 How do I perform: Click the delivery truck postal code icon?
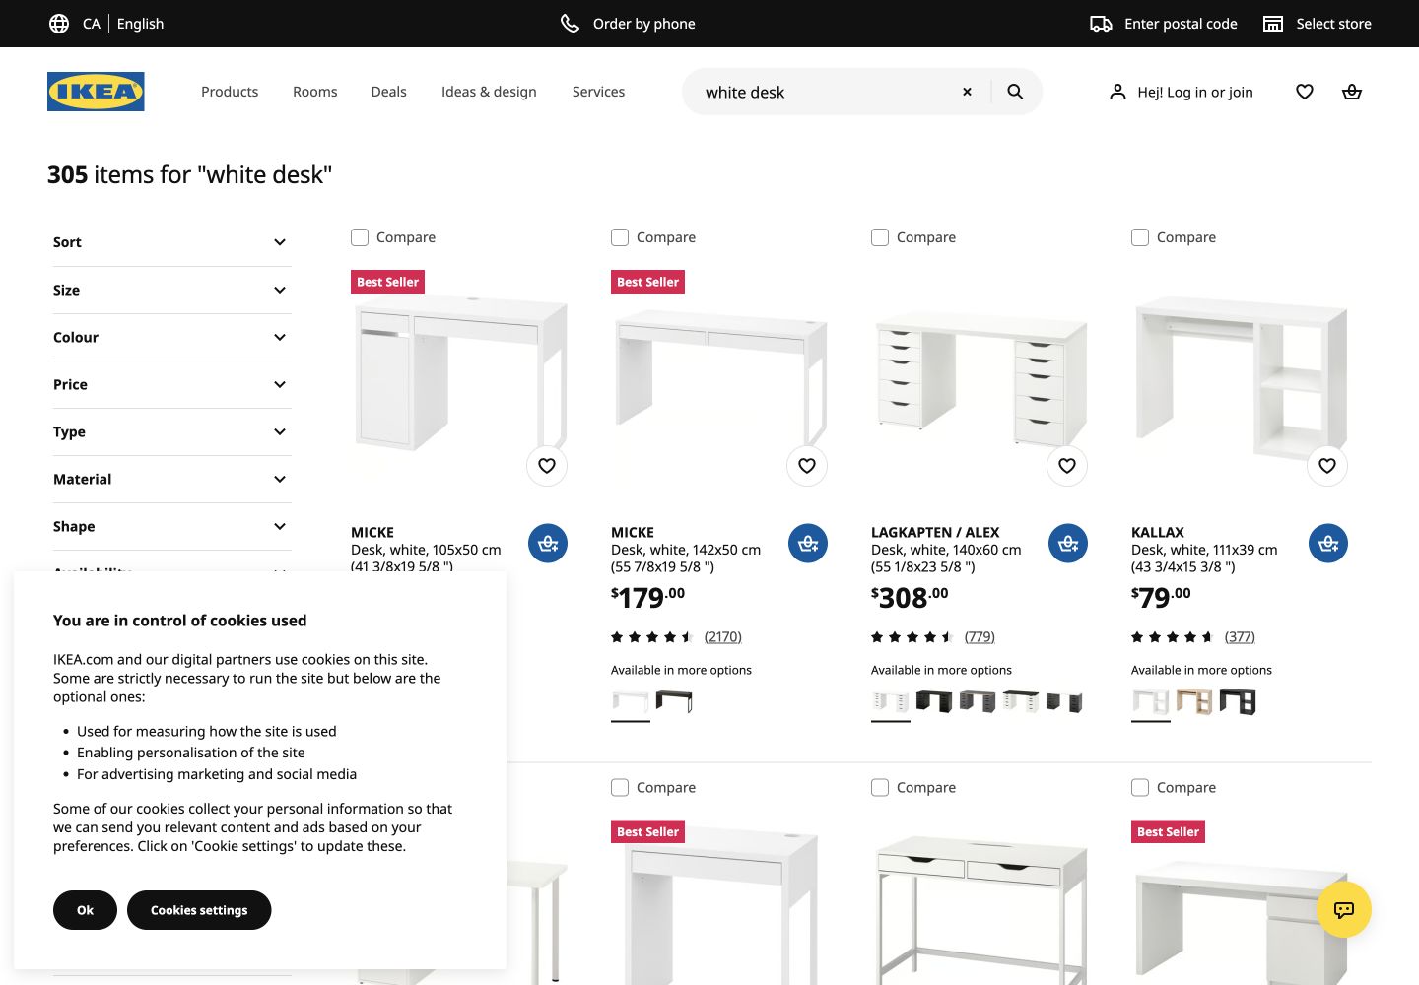point(1101,24)
